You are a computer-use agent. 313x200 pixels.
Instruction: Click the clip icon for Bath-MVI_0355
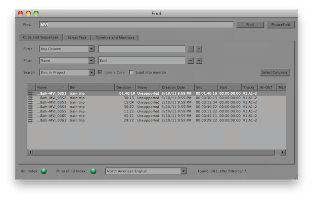30,111
